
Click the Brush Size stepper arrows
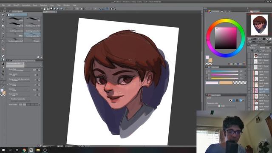37,70
